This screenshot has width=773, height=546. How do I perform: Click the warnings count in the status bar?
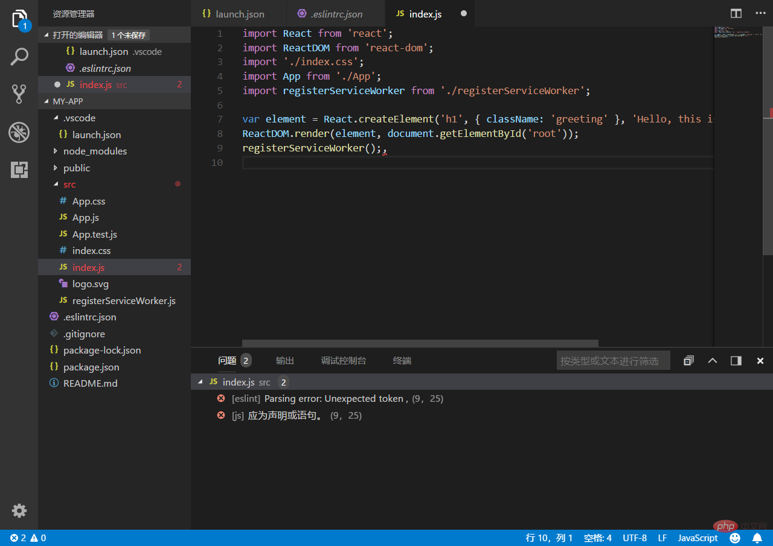[x=38, y=538]
